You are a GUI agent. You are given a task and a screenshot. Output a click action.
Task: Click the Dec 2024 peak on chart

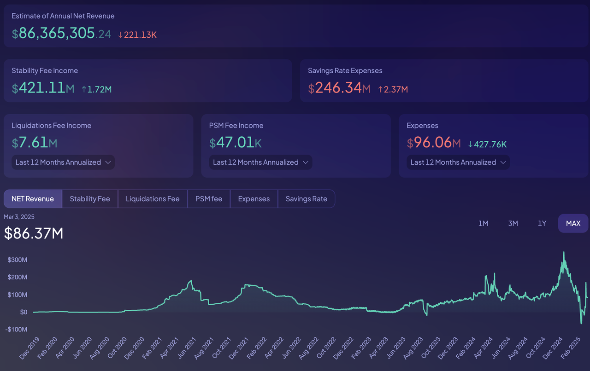563,252
